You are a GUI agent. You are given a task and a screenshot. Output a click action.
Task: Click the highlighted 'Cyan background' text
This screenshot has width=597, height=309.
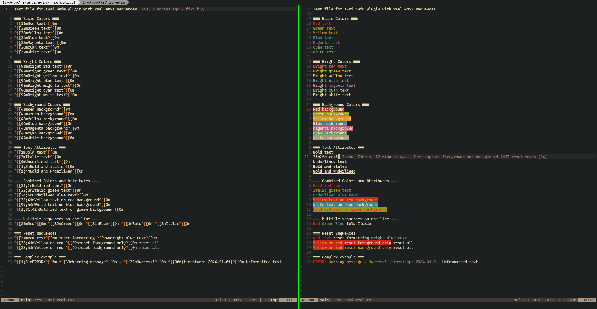[330, 133]
